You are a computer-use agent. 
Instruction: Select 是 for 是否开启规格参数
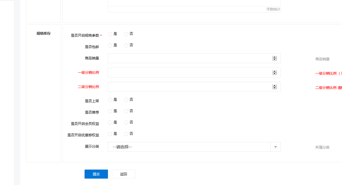[110, 34]
